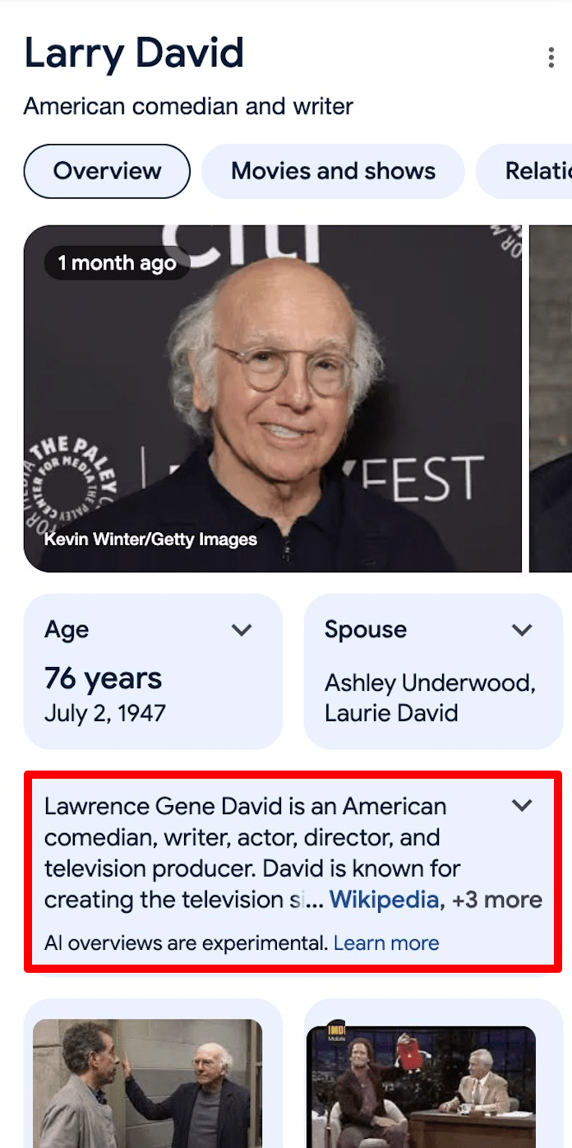The image size is (572, 1148).
Task: Open the main Larry David PaleyFest photo
Action: (273, 399)
